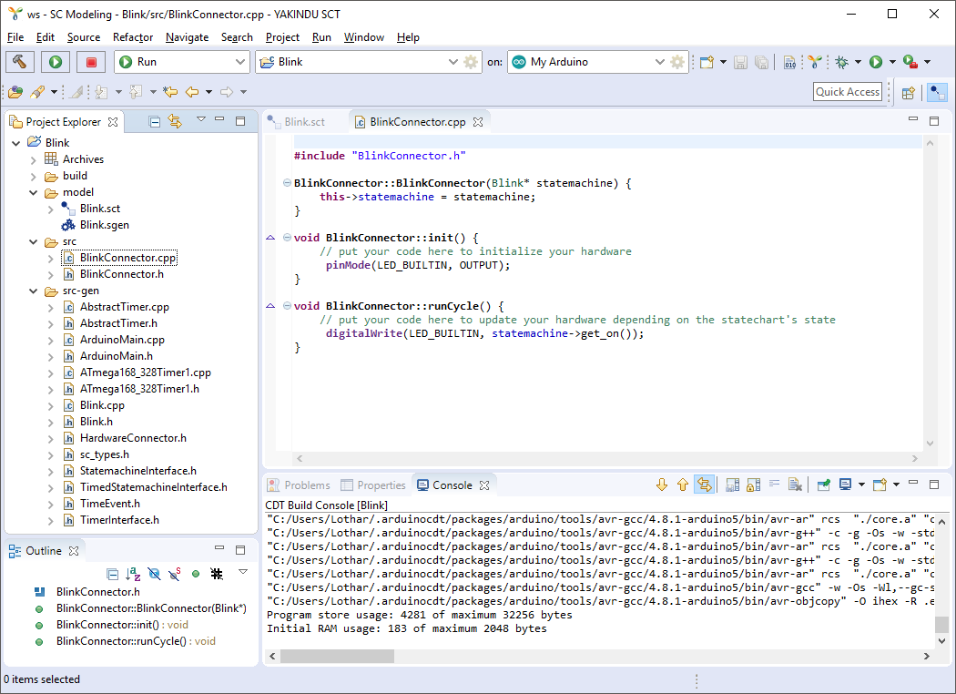Viewport: 956px width, 694px height.
Task: Open the Refactor menu
Action: click(133, 37)
